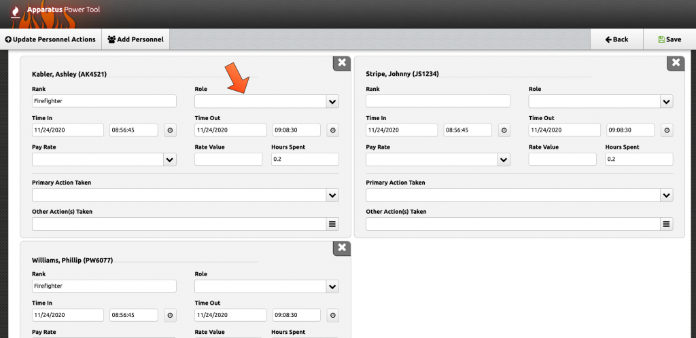Image resolution: width=696 pixels, height=338 pixels.
Task: Save the personnel changes
Action: [x=669, y=39]
